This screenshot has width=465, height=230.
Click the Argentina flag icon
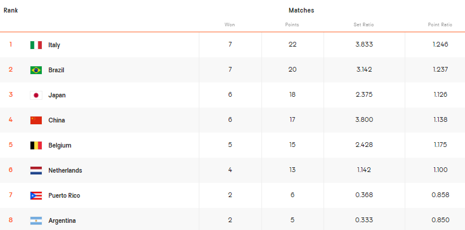pyautogui.click(x=36, y=220)
